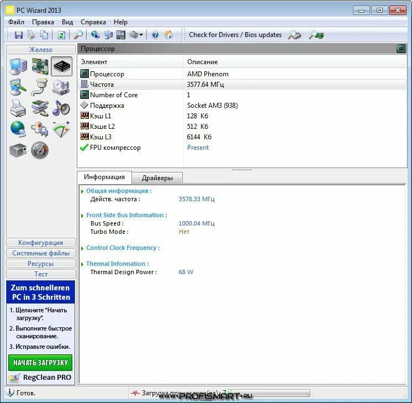Click the Thermal Design Power 68 W value
This screenshot has height=403, width=412.
coord(186,272)
